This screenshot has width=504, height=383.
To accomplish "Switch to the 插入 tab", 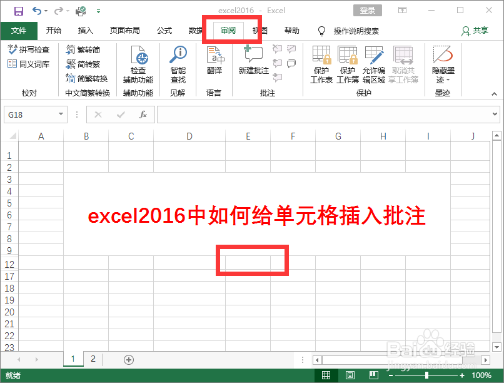I will [x=86, y=31].
